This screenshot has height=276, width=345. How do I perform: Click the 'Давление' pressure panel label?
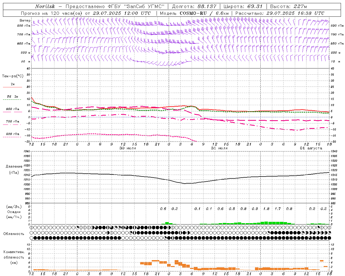(x=14, y=167)
